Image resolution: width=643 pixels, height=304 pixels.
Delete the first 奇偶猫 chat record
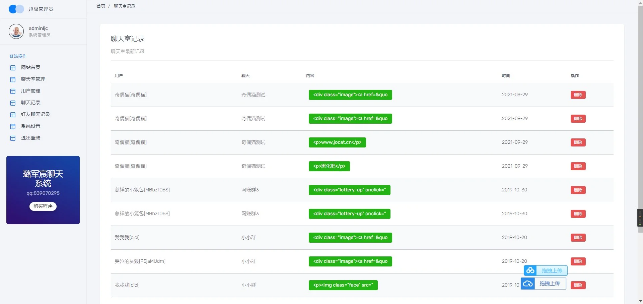click(578, 95)
